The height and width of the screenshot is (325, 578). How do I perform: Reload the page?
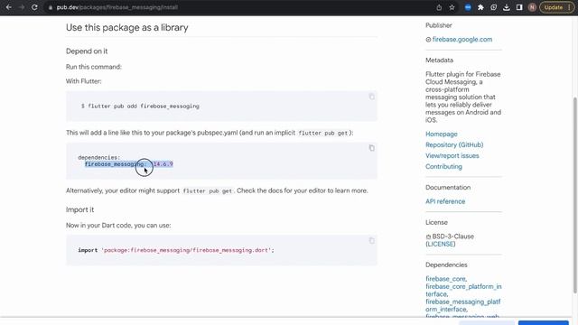pyautogui.click(x=34, y=7)
